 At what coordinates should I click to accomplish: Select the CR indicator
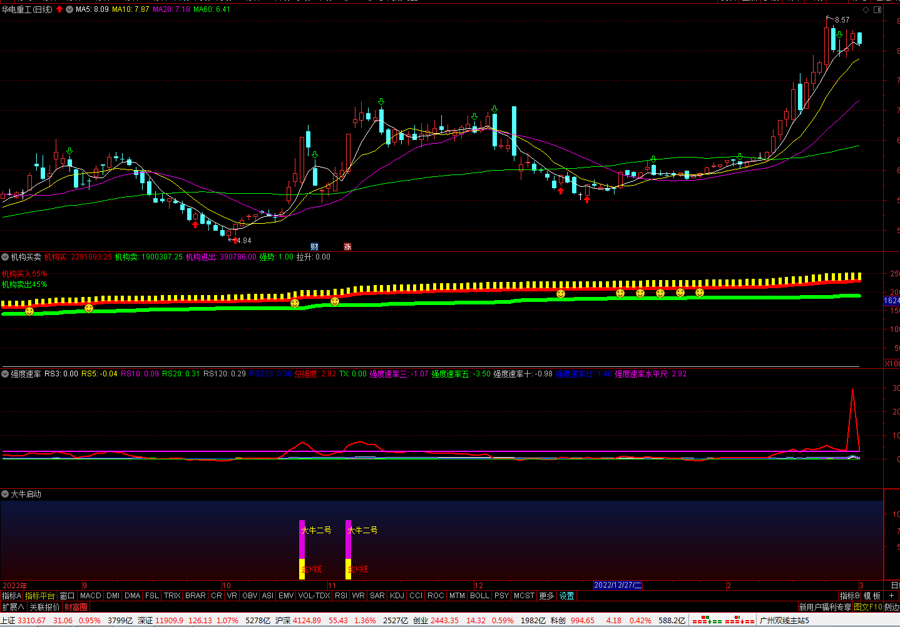pyautogui.click(x=217, y=596)
